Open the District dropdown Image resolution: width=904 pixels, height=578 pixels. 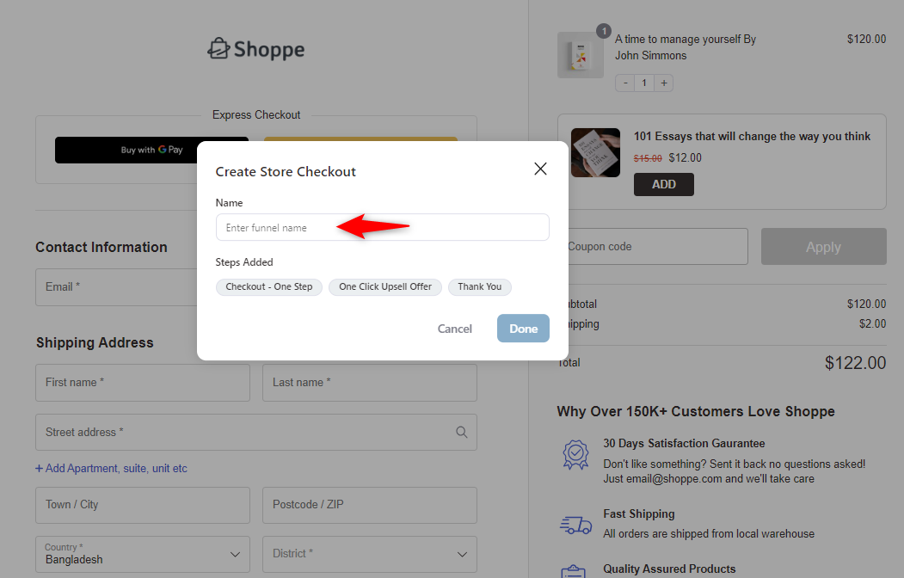coord(370,555)
